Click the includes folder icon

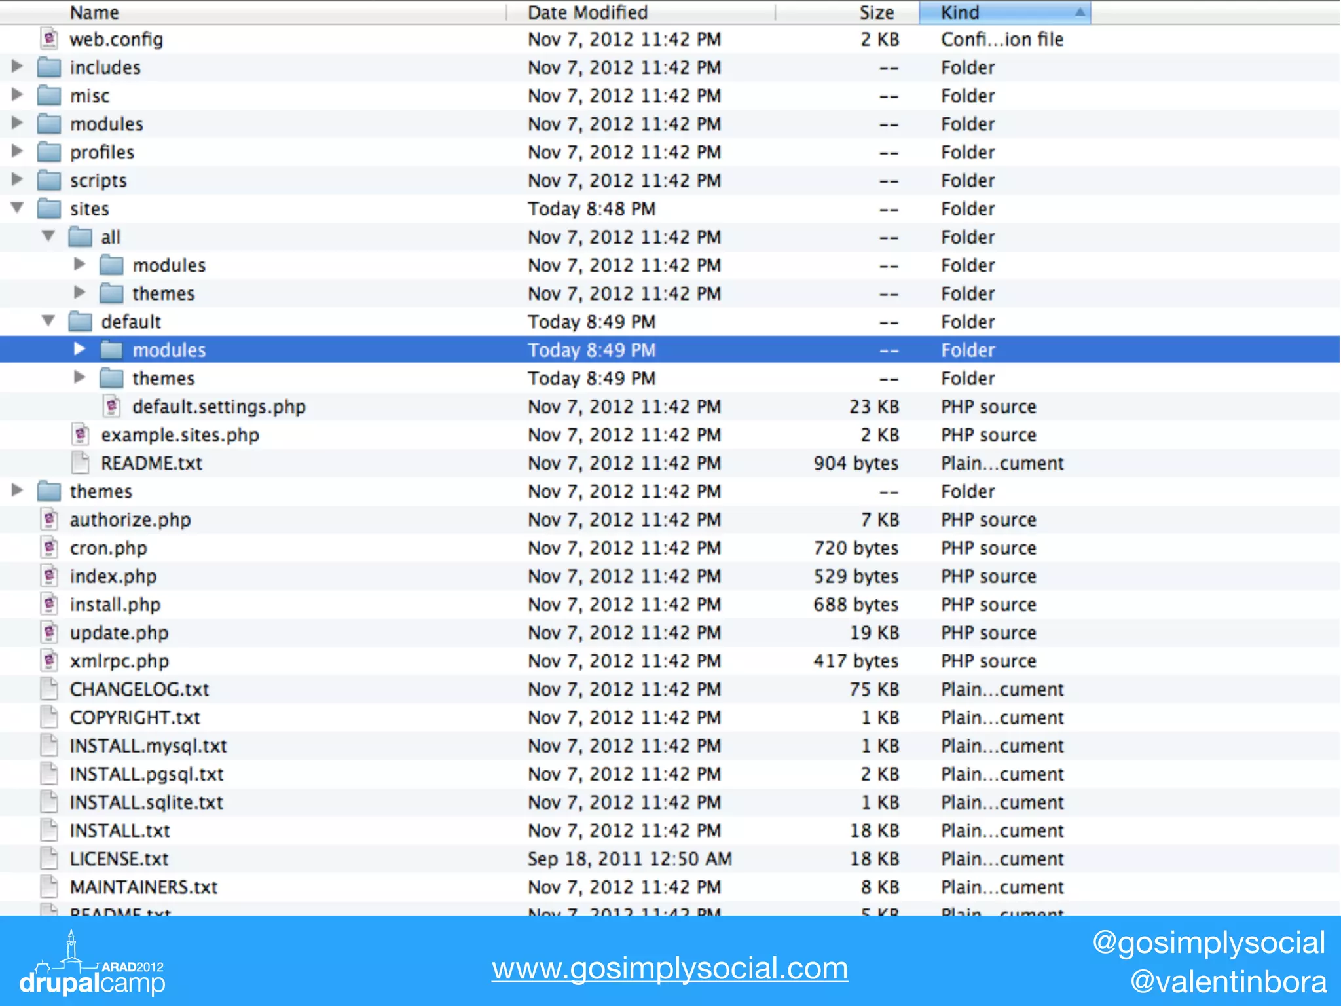coord(49,67)
